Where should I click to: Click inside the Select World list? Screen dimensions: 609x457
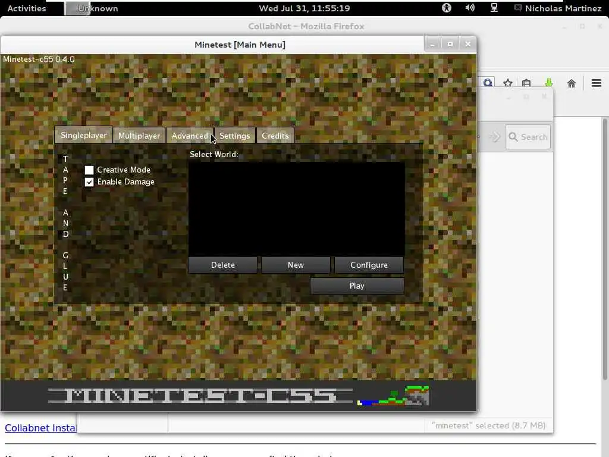tap(297, 208)
